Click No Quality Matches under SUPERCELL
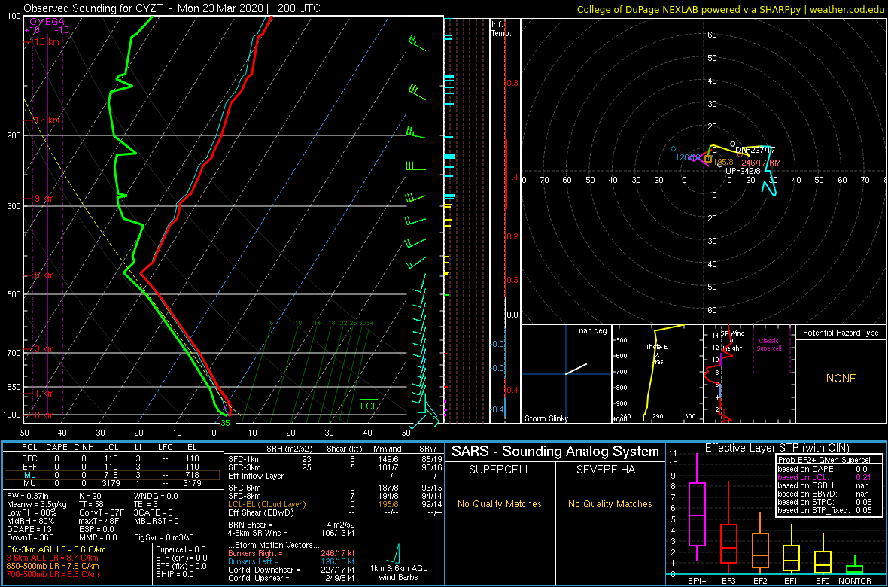Screen dimensions: 888x587 (x=500, y=503)
